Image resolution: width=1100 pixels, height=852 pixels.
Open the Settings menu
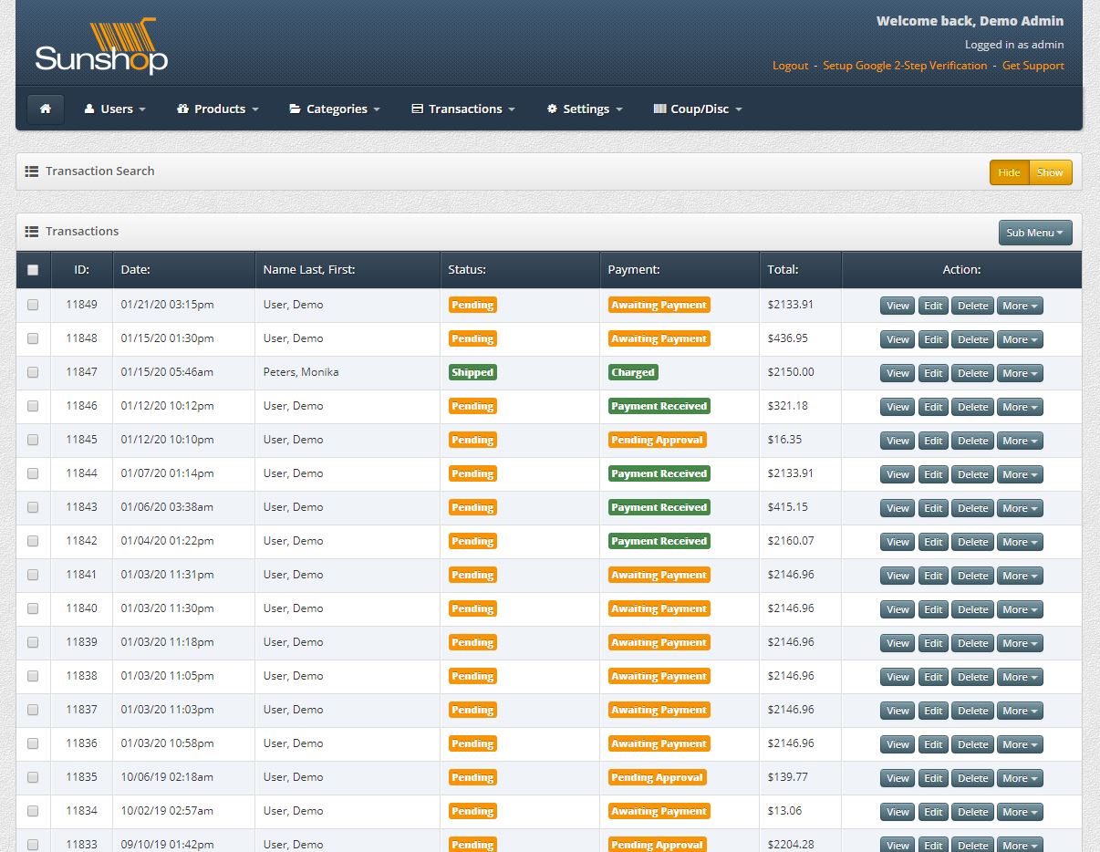(585, 109)
